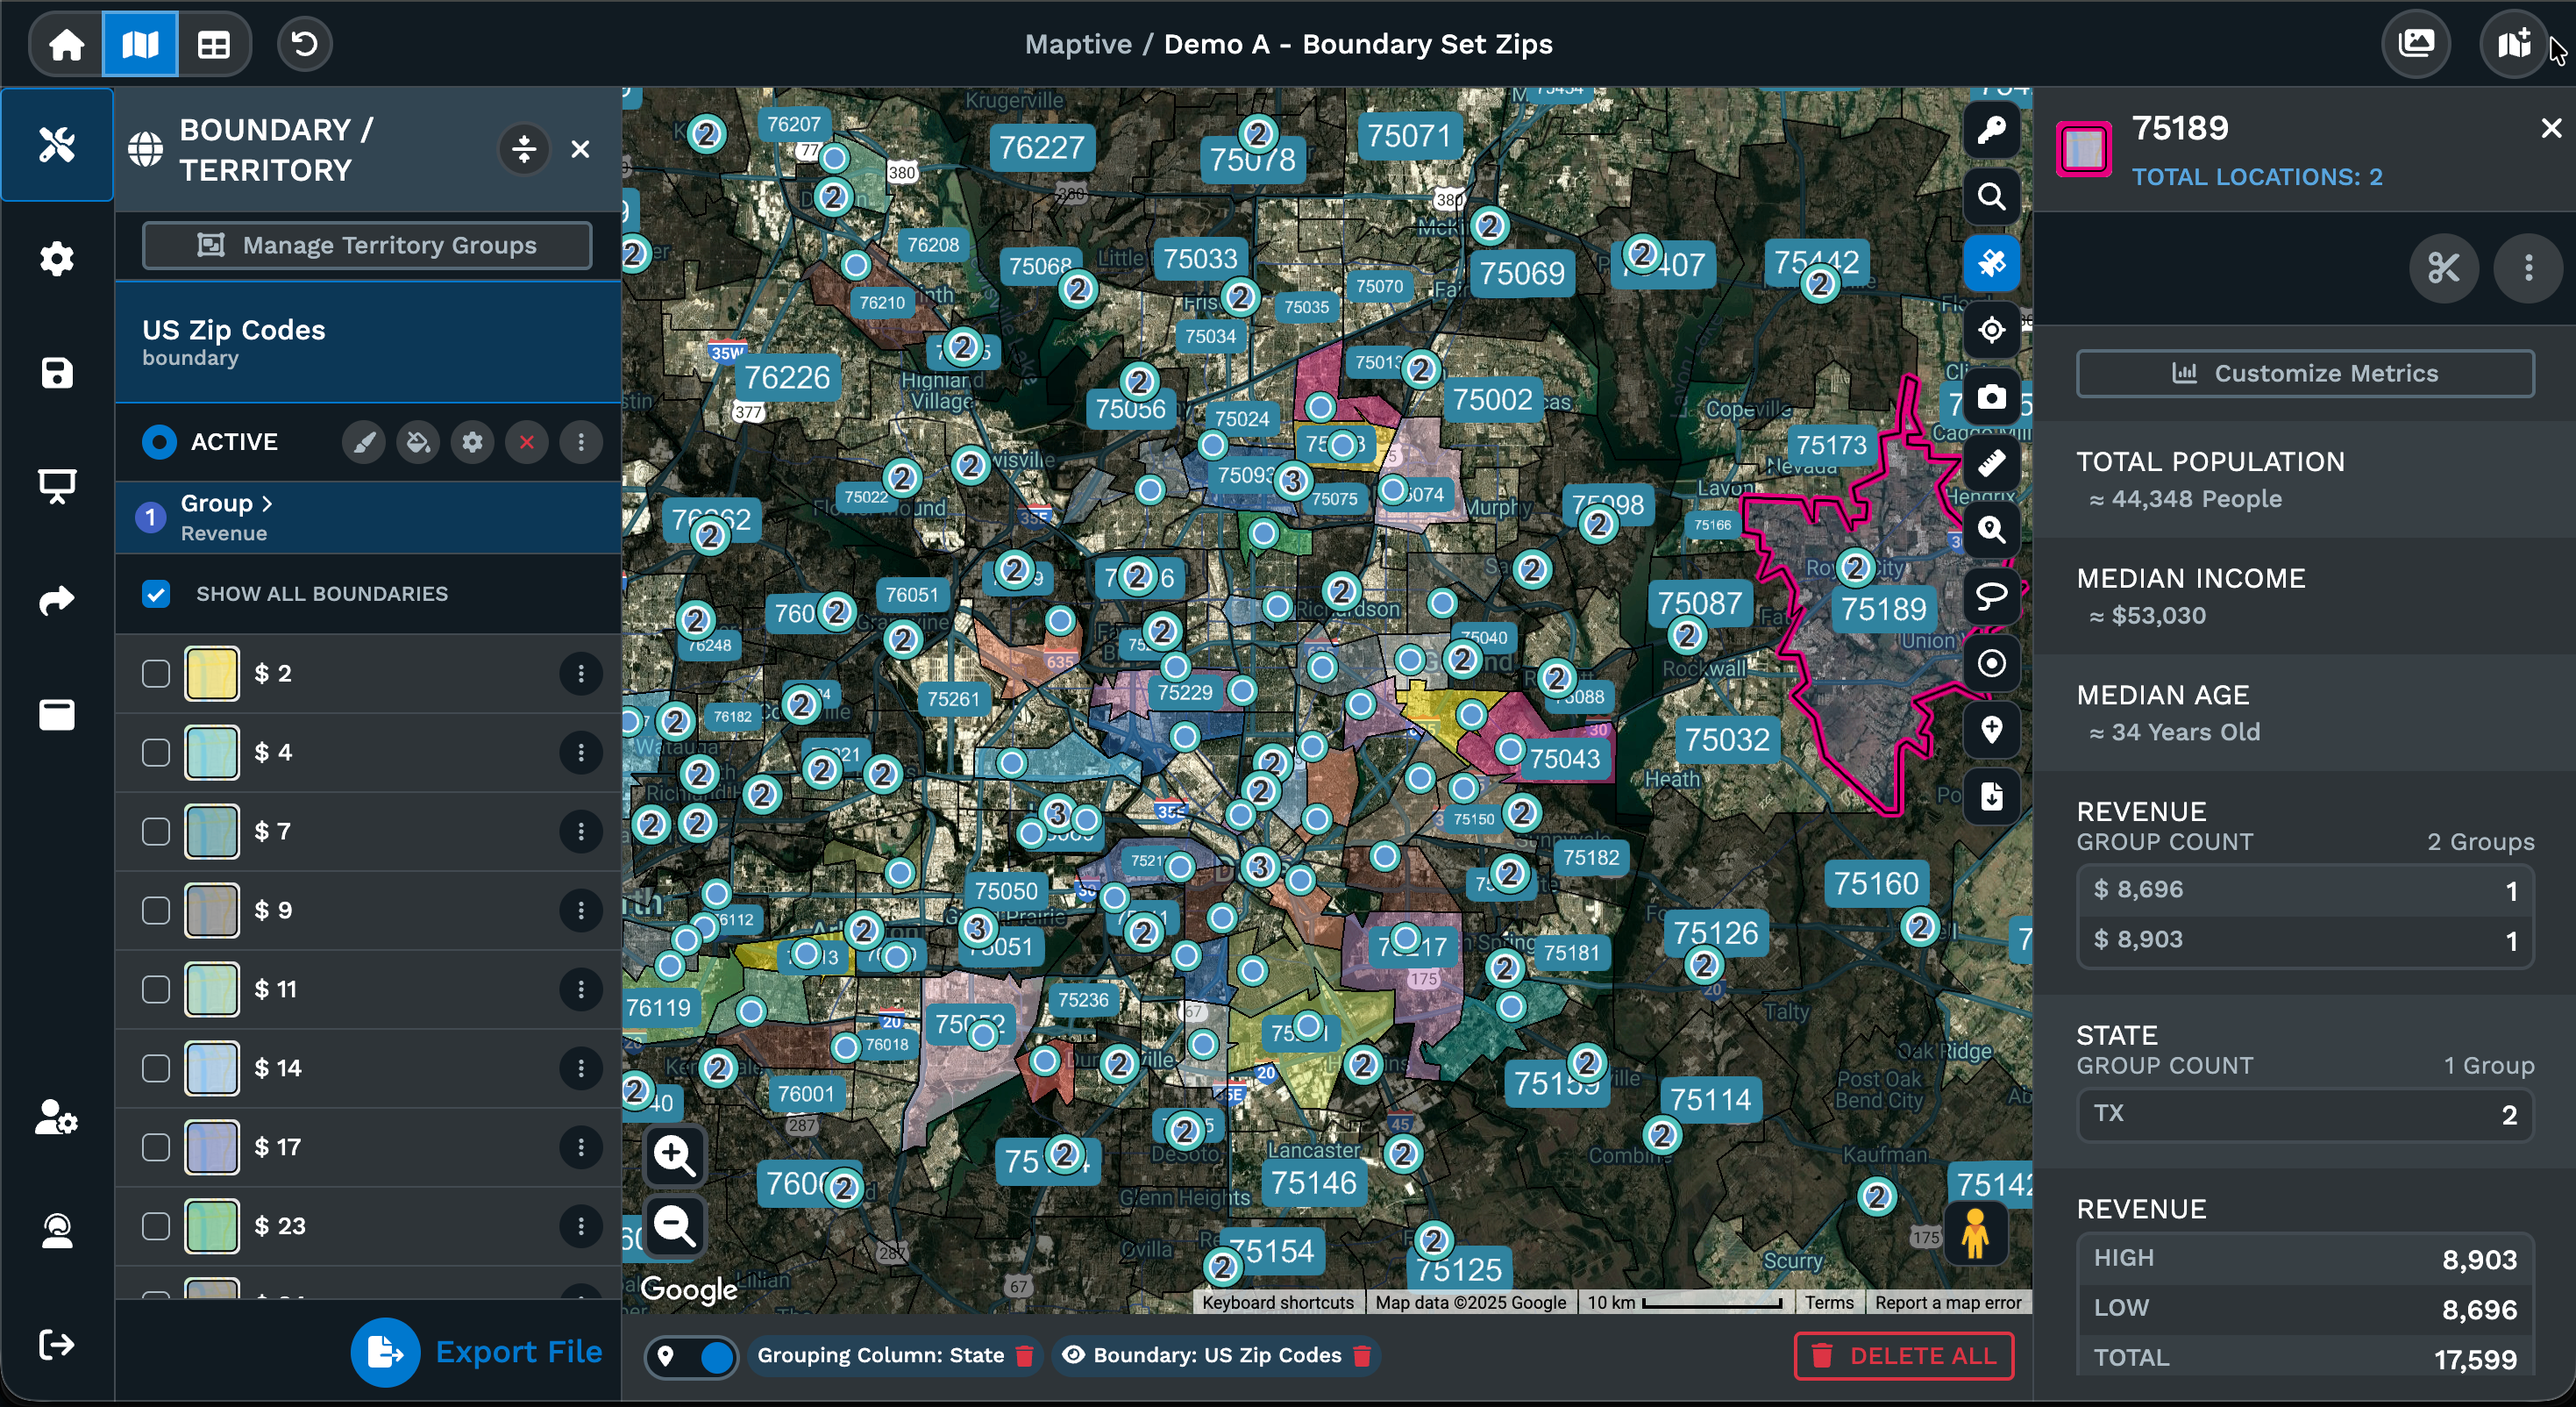Open the scissors cut tool in the 75189 panel

pos(2444,268)
